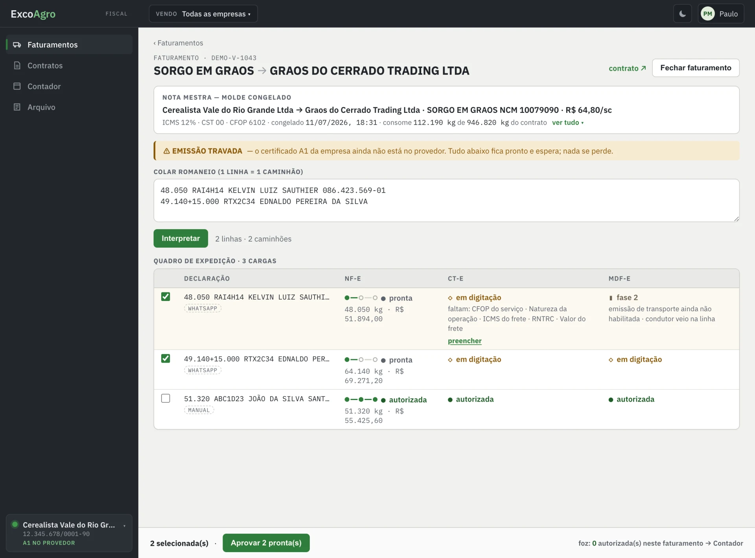Click 51.320 ABC1D23 JOÃO DA SILVA declaration
Image resolution: width=755 pixels, height=558 pixels.
[x=257, y=399]
